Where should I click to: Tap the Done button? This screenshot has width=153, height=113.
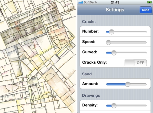[145, 10]
